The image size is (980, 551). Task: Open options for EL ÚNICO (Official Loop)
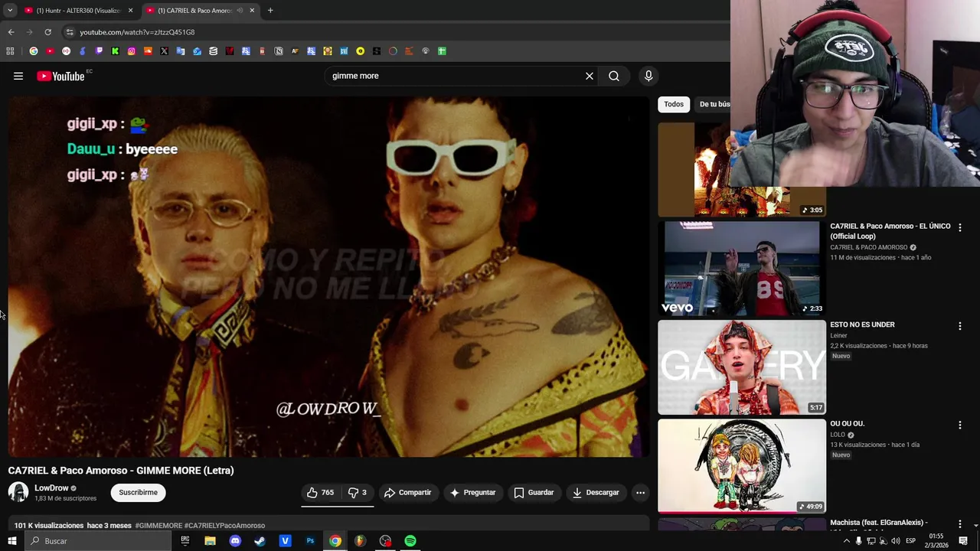(x=959, y=228)
